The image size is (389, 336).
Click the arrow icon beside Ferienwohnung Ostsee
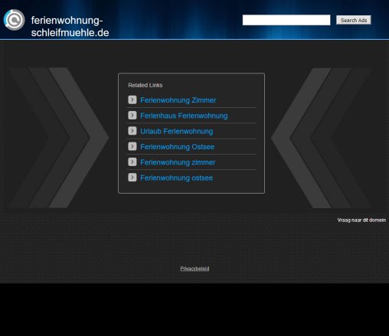tap(132, 146)
